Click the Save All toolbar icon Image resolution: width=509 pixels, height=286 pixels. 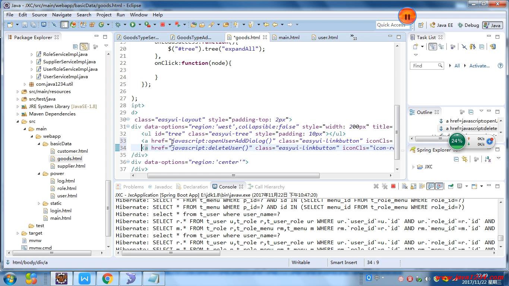click(33, 25)
